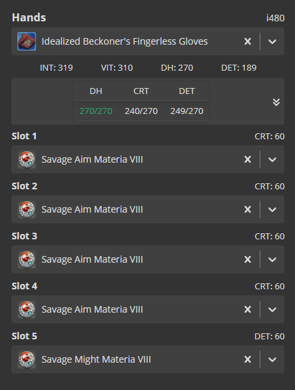Remove the Slot 2 materia with X
Viewport: 295px width, 390px height.
[248, 209]
